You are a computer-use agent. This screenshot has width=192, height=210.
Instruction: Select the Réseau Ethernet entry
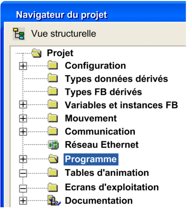click(102, 145)
